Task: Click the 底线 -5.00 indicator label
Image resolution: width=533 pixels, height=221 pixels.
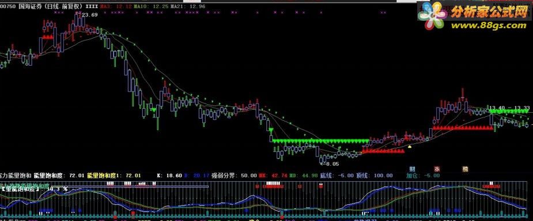Action: click(x=336, y=176)
